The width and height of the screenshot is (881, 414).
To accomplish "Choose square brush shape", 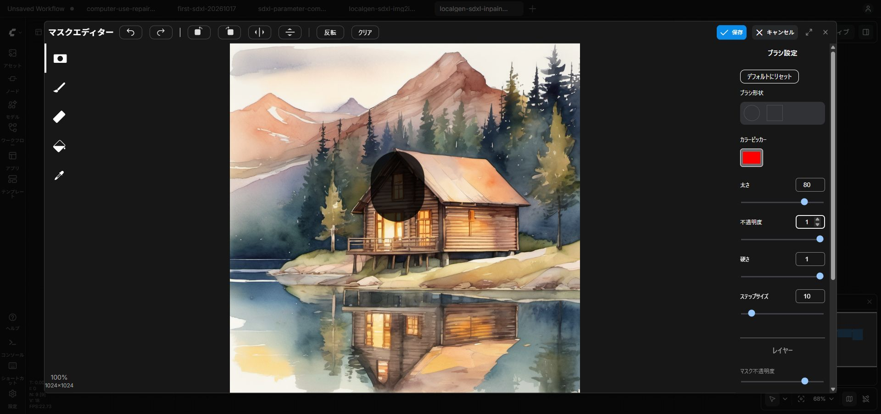I will 775,113.
